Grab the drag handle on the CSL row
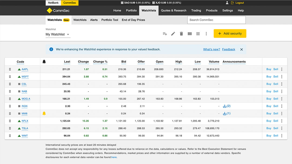 pyautogui.click(x=10, y=84)
